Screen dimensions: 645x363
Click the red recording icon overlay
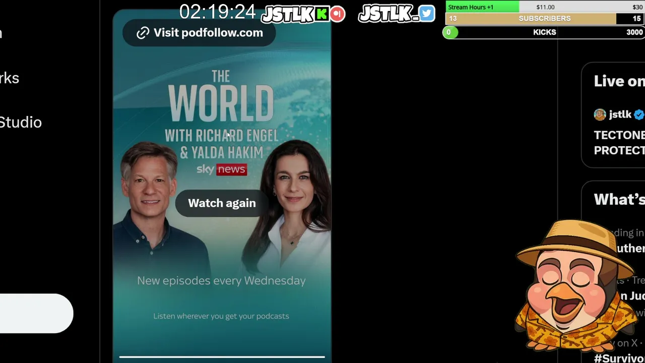coord(338,14)
